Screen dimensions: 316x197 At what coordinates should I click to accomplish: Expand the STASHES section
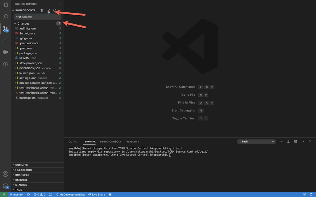(x=21, y=185)
